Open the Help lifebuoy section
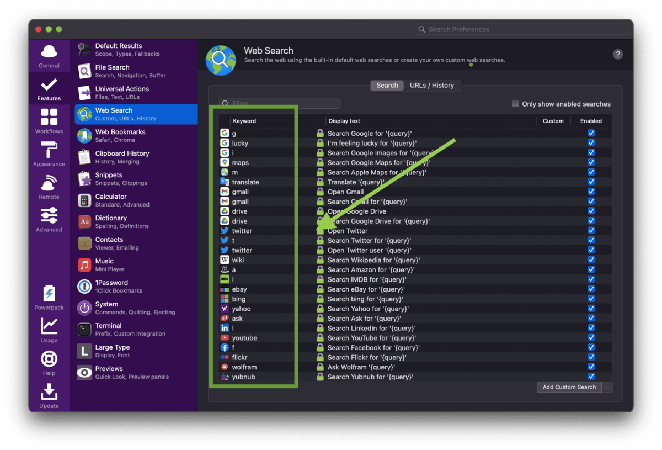 coord(49,363)
